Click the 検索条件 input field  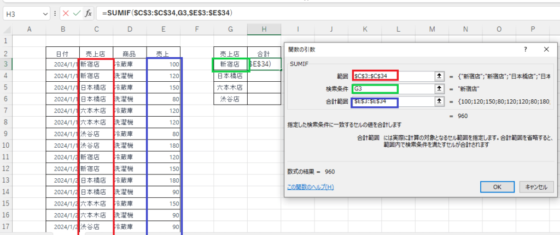pos(393,89)
